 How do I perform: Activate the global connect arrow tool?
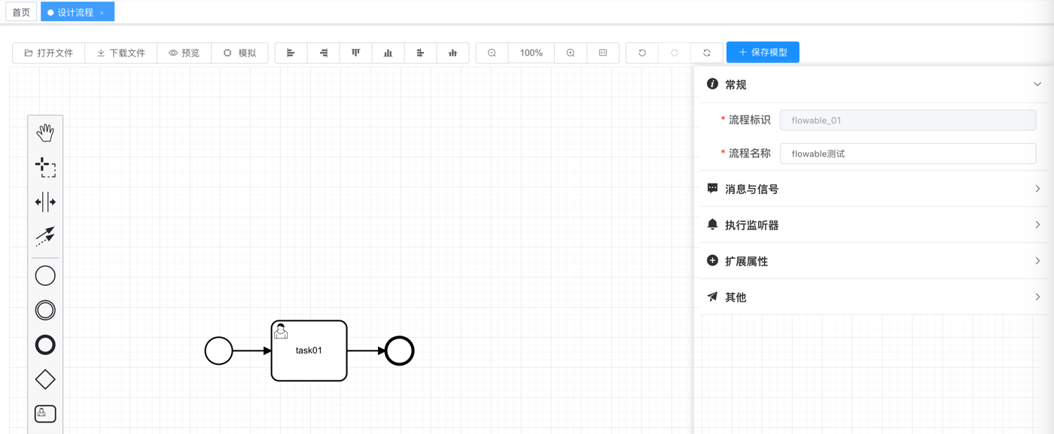(45, 236)
